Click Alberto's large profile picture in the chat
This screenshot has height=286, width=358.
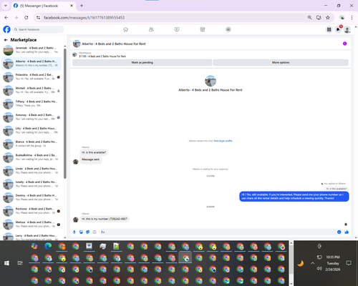point(211,81)
